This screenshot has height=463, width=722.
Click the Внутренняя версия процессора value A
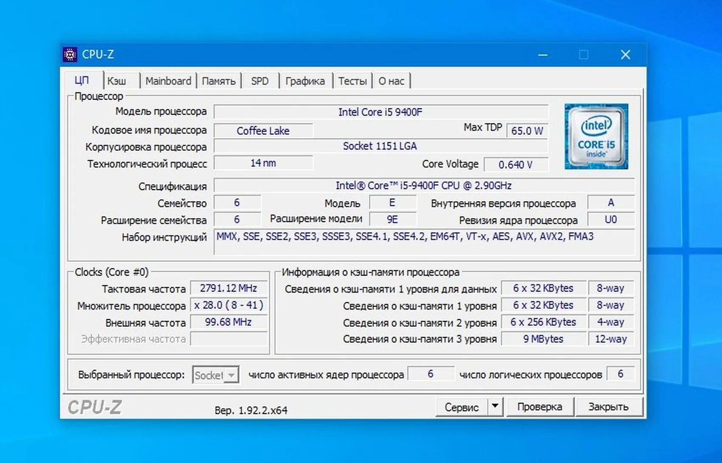pyautogui.click(x=611, y=202)
